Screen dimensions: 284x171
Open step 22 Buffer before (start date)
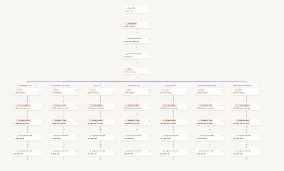coord(137,107)
